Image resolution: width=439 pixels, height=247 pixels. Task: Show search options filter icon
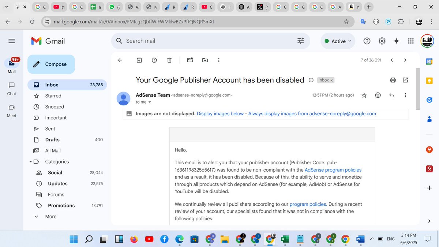click(x=301, y=41)
